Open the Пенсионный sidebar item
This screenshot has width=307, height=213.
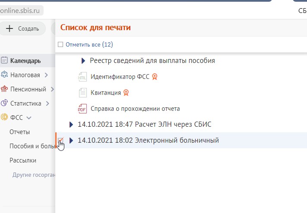pos(27,89)
